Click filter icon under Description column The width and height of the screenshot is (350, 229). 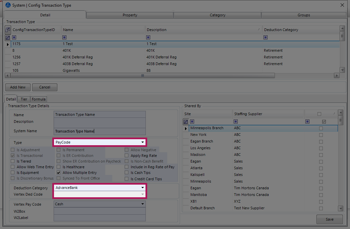pyautogui.click(x=148, y=37)
